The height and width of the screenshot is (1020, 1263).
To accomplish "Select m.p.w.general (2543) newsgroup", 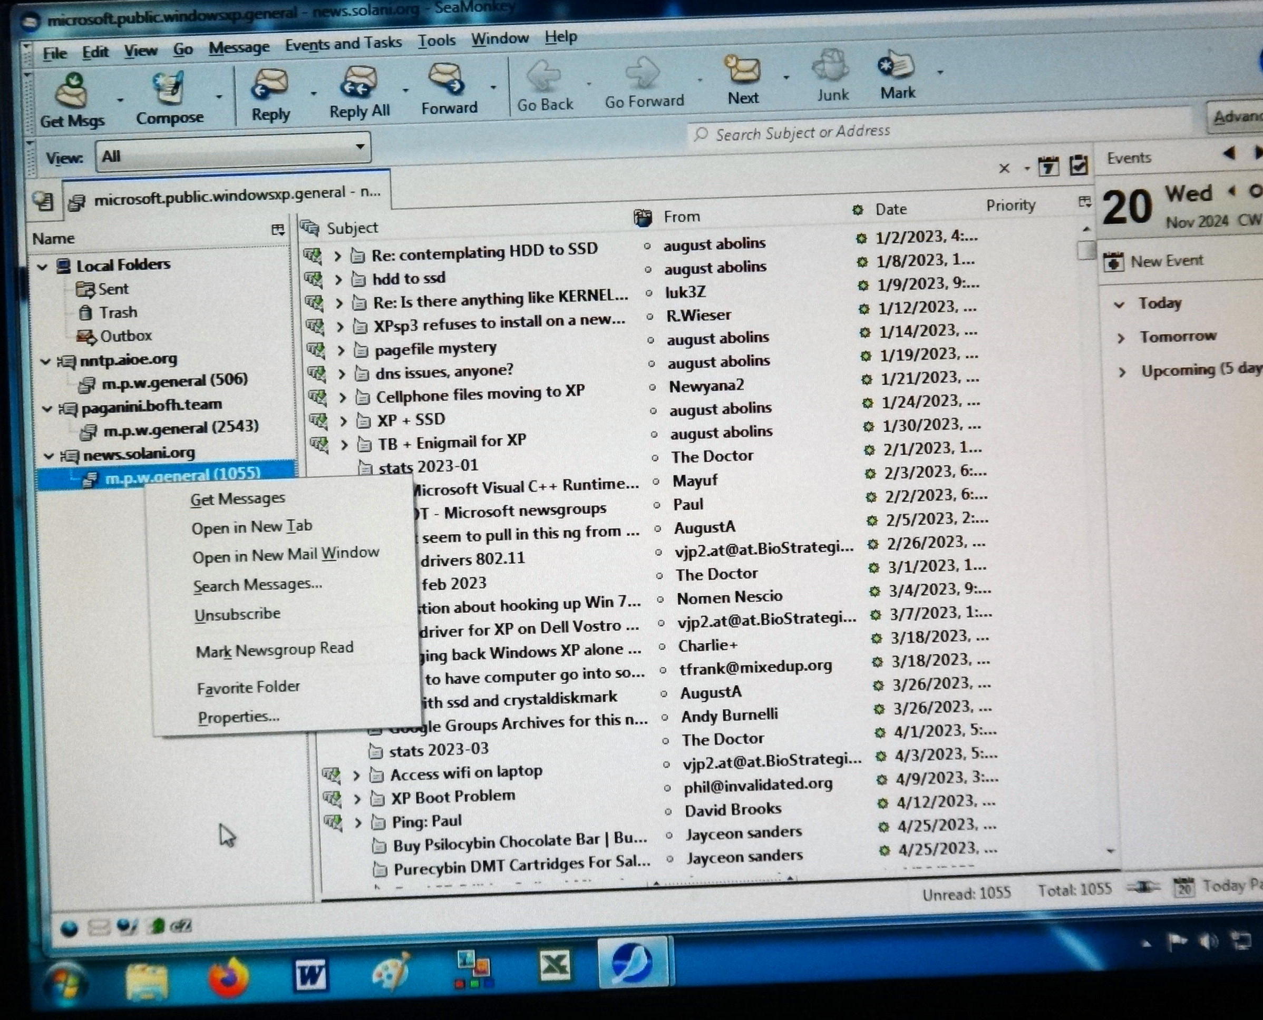I will pyautogui.click(x=180, y=428).
